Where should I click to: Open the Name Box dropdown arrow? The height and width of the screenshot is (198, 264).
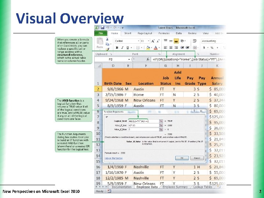click(129, 59)
